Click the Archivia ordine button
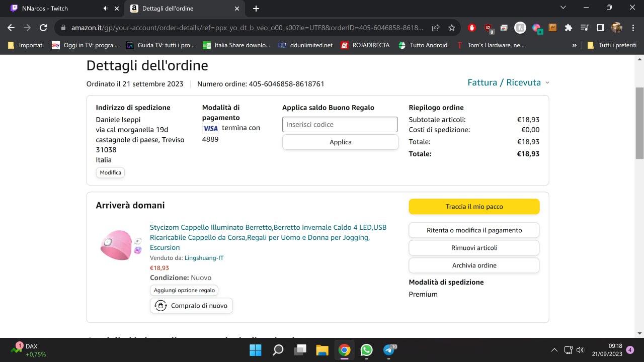The height and width of the screenshot is (362, 644). [474, 265]
